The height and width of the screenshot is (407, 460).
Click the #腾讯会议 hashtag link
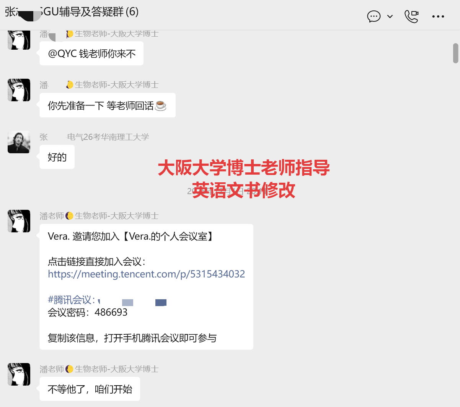[71, 300]
